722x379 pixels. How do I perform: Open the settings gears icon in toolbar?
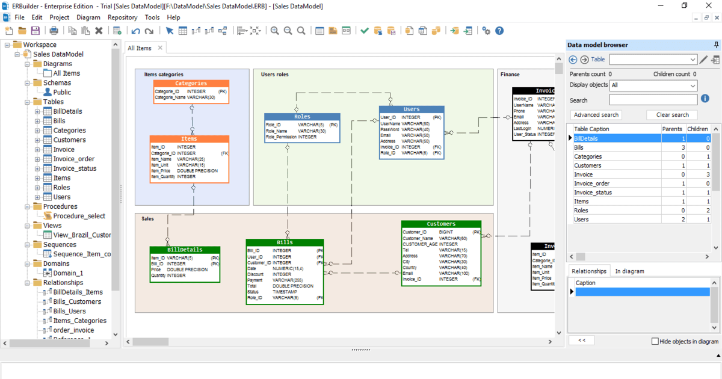click(486, 31)
